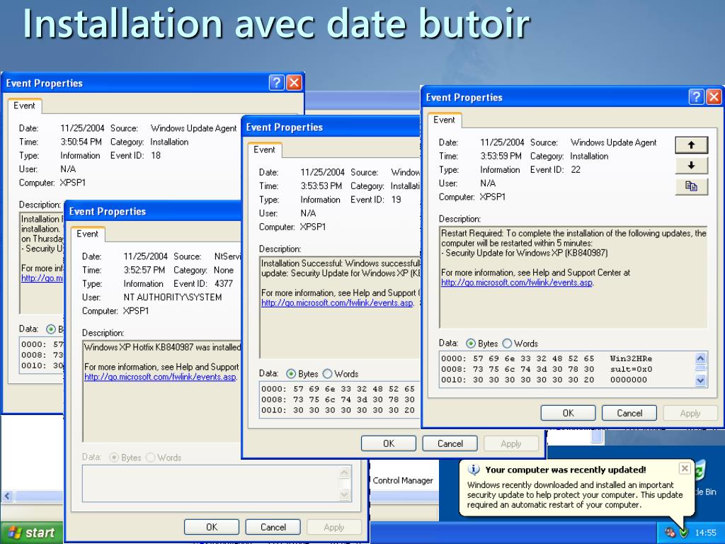The image size is (725, 544).
Task: Select the Event tab in Event 22 dialog
Action: 444,120
